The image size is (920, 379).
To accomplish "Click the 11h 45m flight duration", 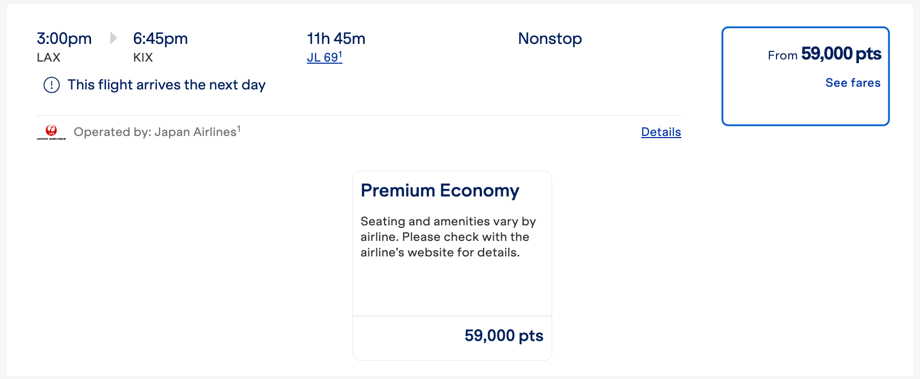I will [x=335, y=38].
